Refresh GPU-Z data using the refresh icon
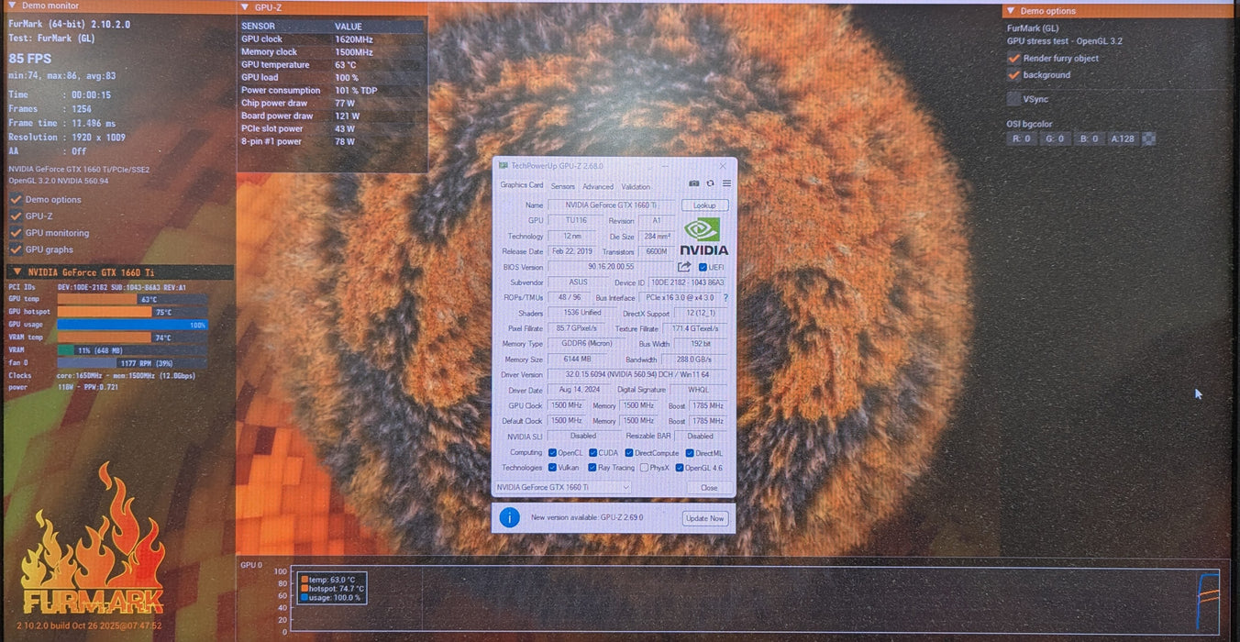Viewport: 1240px width, 642px height. pos(710,183)
